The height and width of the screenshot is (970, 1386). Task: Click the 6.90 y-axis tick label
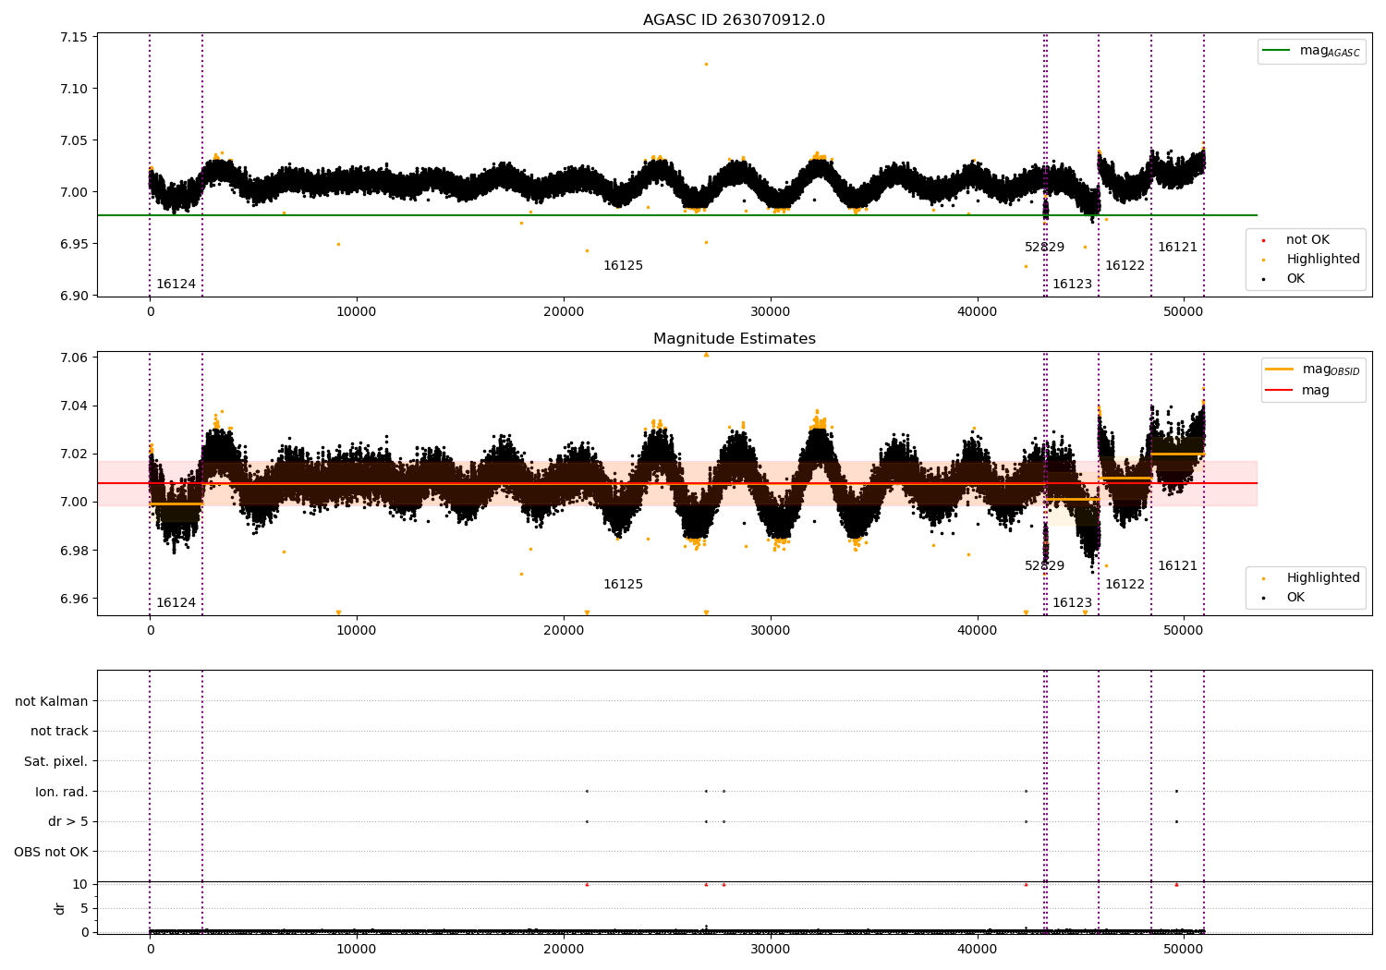pos(73,297)
